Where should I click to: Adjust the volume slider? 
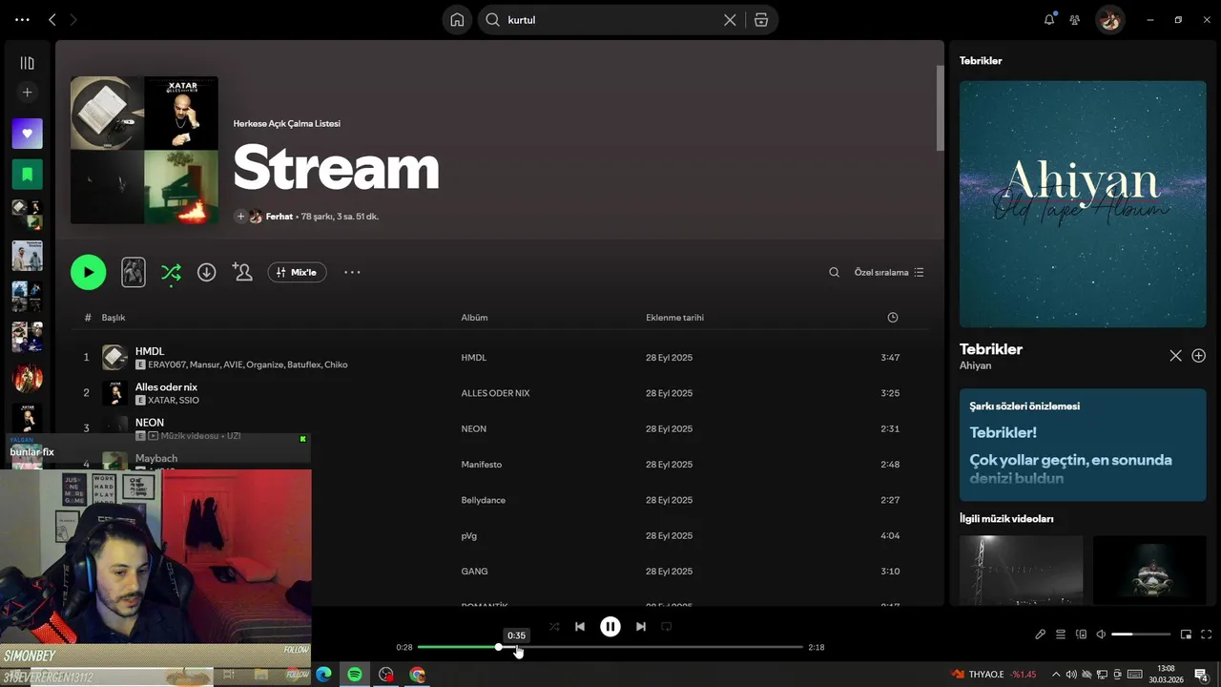tap(1141, 635)
